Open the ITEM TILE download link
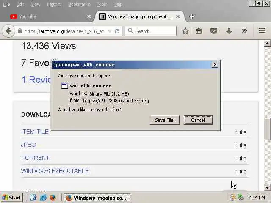Screen dimensions: 271x203 click(x=35, y=132)
